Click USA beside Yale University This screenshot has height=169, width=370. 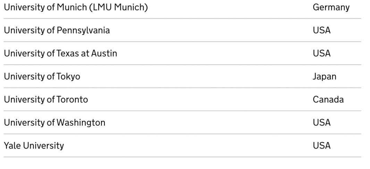click(x=322, y=146)
